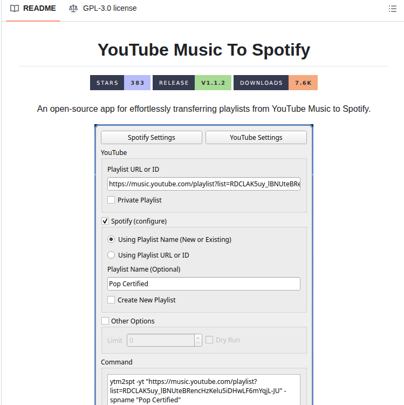Uncheck the Spotify (configure) checkbox
This screenshot has height=405, width=404.
click(105, 221)
